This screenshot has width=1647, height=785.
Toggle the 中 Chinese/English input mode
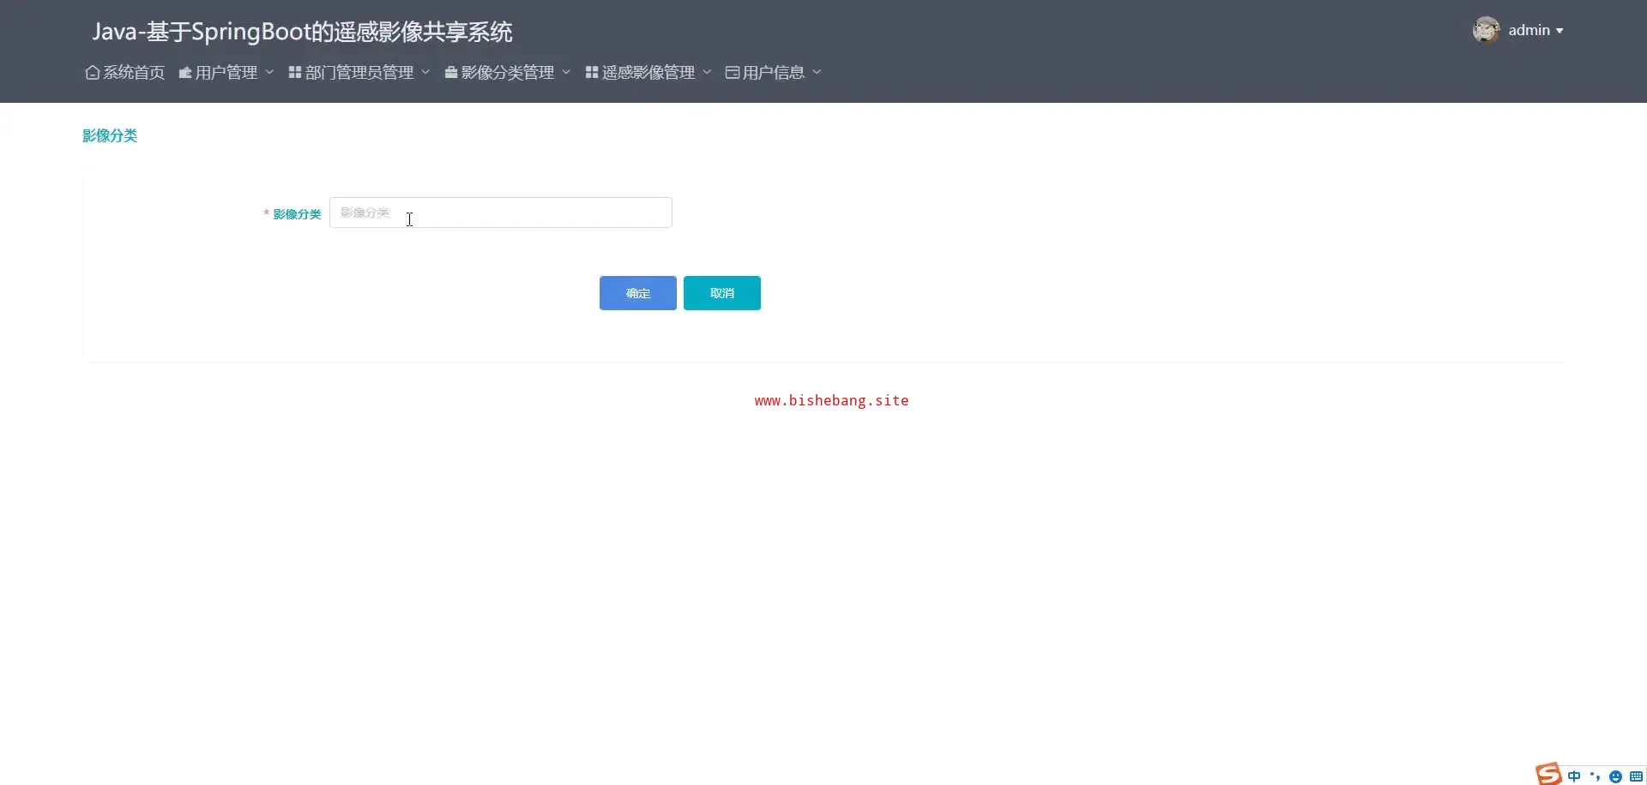coord(1574,776)
